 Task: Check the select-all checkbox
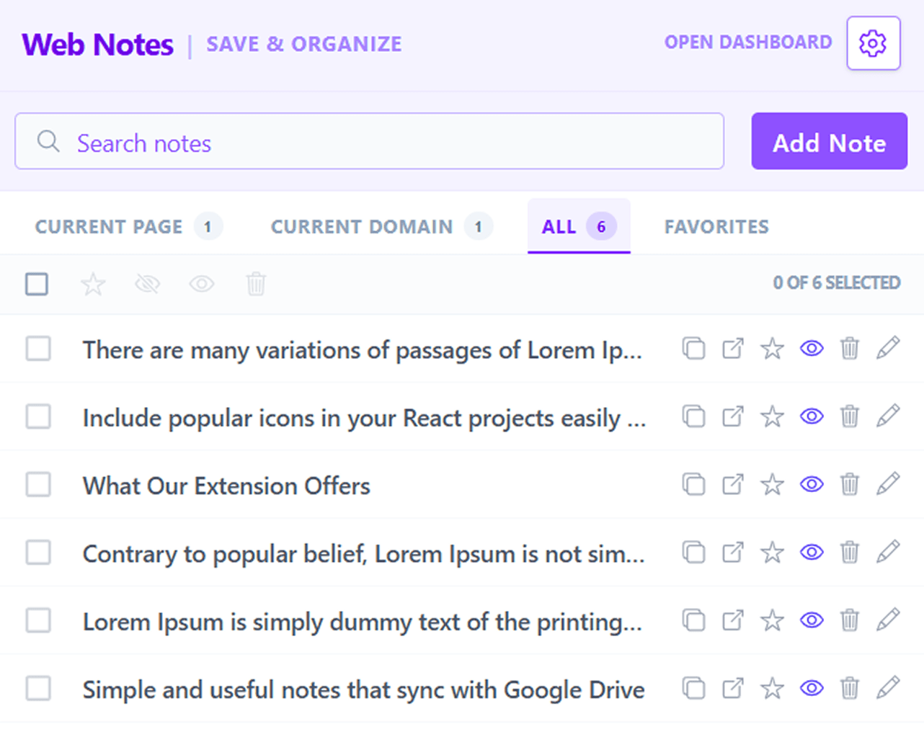36,284
